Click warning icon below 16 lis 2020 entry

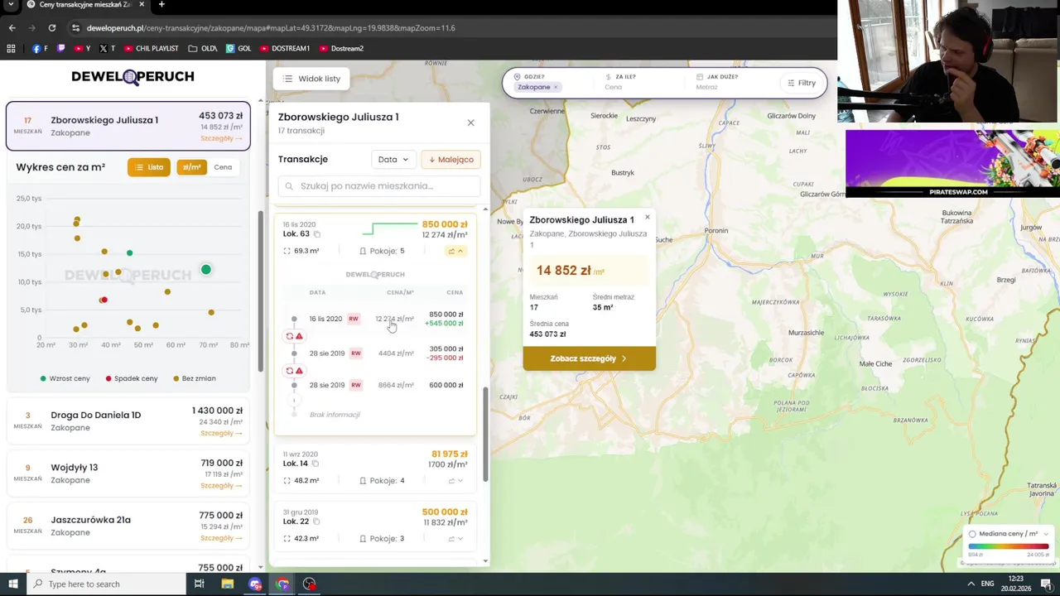click(299, 336)
